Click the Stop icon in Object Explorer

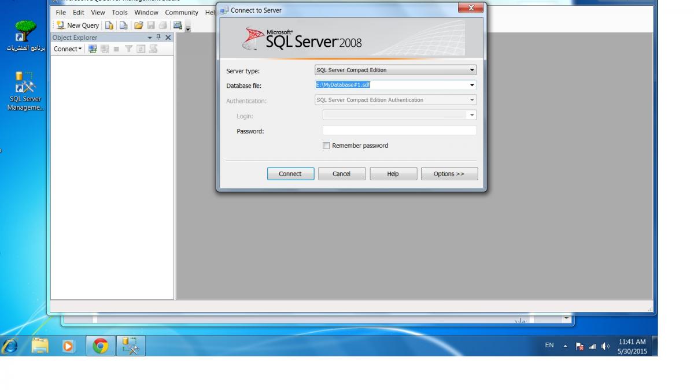tap(116, 49)
